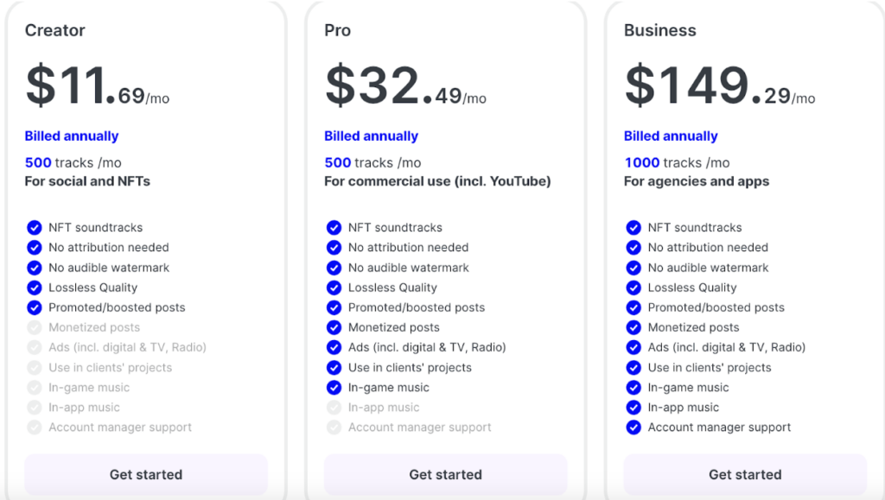Click Pro plan In-game music checkmark icon
This screenshot has height=500, width=885.
[x=334, y=387]
